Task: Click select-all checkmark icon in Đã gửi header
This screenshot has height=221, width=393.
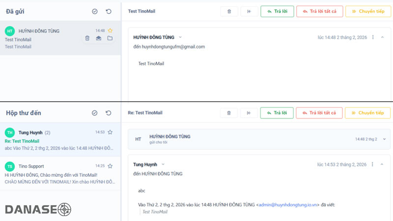Action: tap(95, 11)
